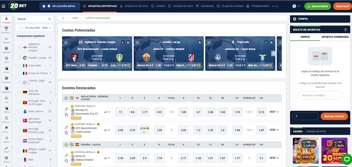Open the trophy icon in sidebar

[x=6, y=28]
